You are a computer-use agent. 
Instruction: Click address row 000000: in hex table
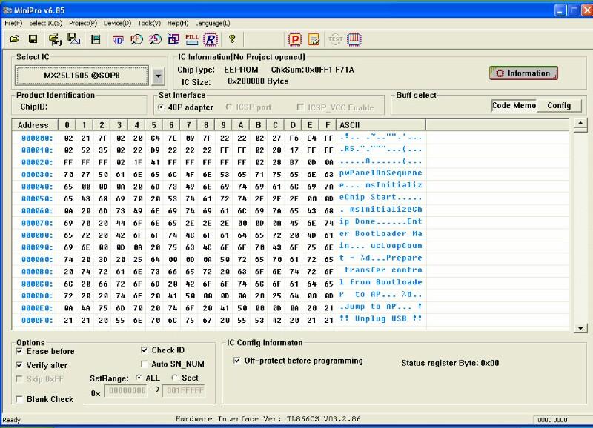(x=36, y=138)
